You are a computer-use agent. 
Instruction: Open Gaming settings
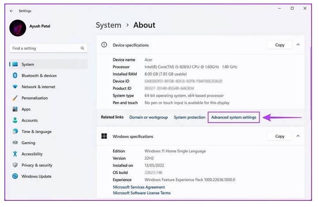28,143
